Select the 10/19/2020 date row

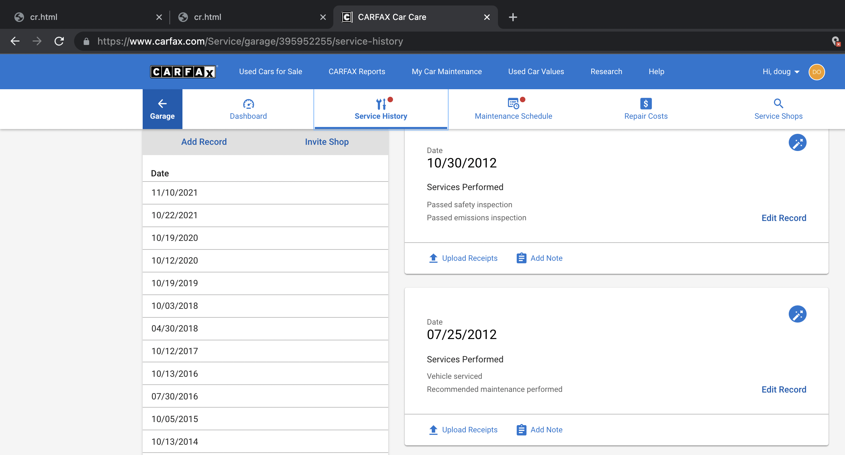pos(265,238)
